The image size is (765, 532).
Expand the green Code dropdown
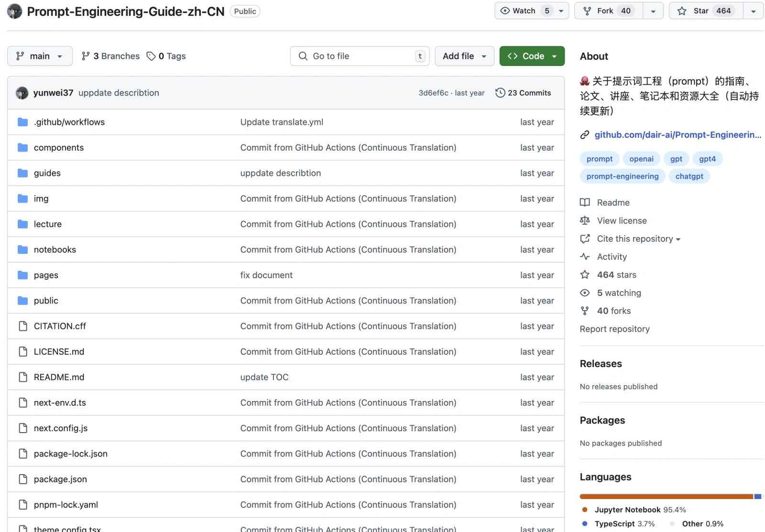pyautogui.click(x=532, y=56)
